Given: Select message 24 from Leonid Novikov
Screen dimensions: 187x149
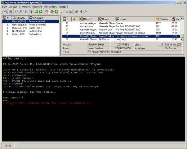Looking at the screenshot, I should click(x=121, y=33).
